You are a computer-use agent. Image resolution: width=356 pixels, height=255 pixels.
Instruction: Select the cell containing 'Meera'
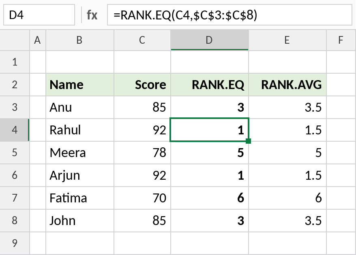click(x=80, y=153)
